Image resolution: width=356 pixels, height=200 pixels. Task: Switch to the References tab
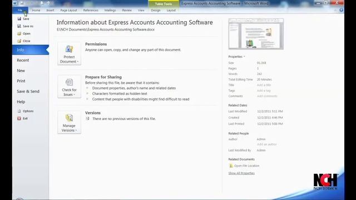(91, 10)
